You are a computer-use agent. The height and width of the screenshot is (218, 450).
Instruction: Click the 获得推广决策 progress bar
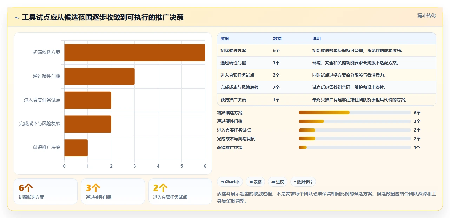(x=355, y=148)
